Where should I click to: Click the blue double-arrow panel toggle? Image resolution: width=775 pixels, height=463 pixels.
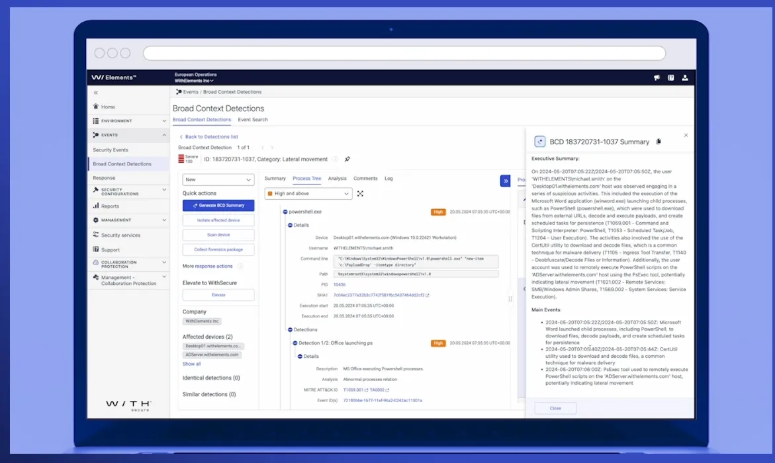[x=505, y=181]
